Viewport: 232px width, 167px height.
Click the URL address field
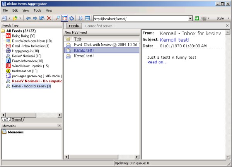tap(141, 19)
